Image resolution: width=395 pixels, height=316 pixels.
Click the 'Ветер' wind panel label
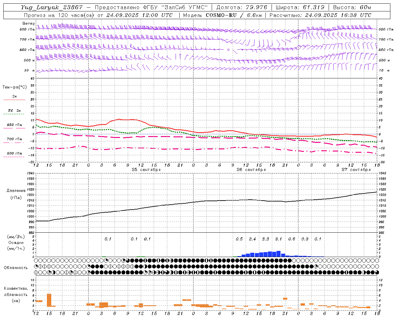tap(28, 23)
